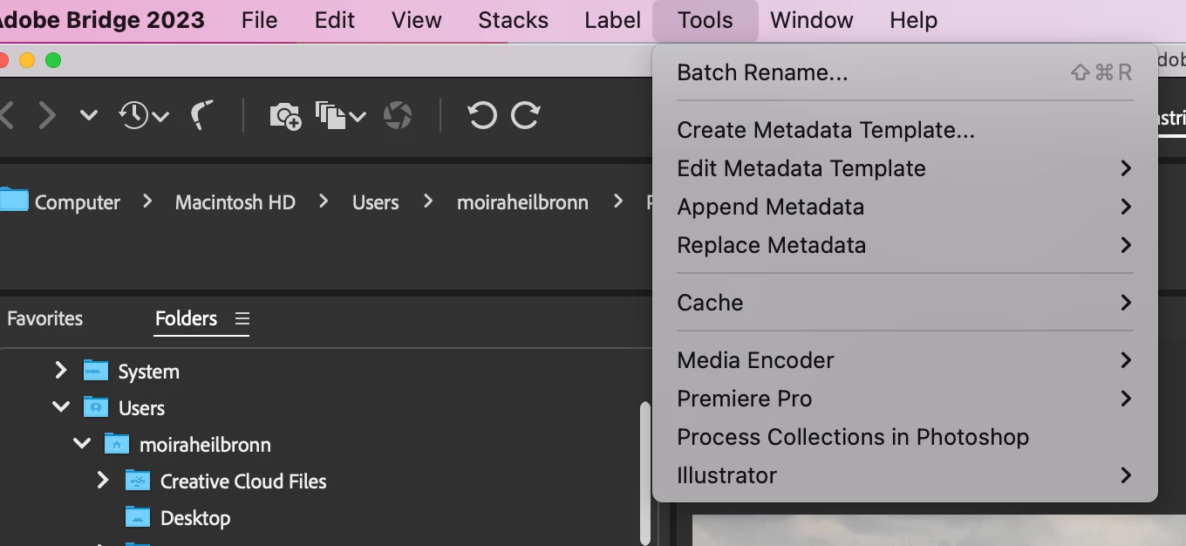Expand Creative Cloud Files folder
Screen dimensions: 1186x546
[102, 481]
